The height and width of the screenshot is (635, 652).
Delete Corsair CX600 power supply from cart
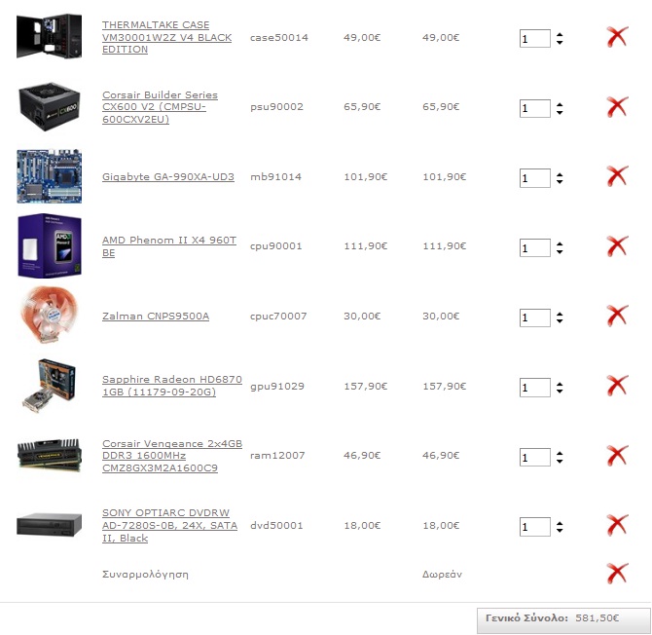coord(617,107)
